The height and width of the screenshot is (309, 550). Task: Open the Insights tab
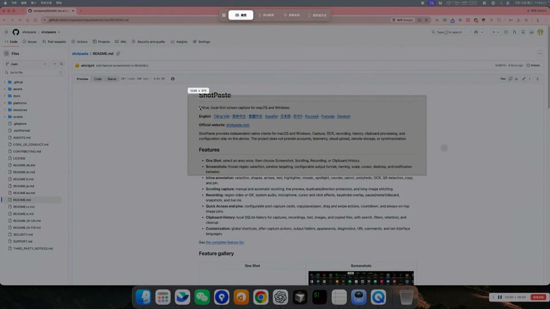tap(179, 42)
